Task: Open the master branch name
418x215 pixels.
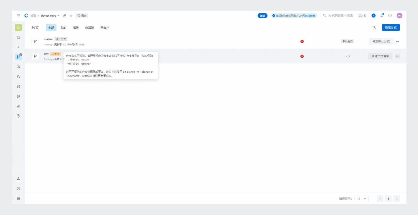Action: 48,39
